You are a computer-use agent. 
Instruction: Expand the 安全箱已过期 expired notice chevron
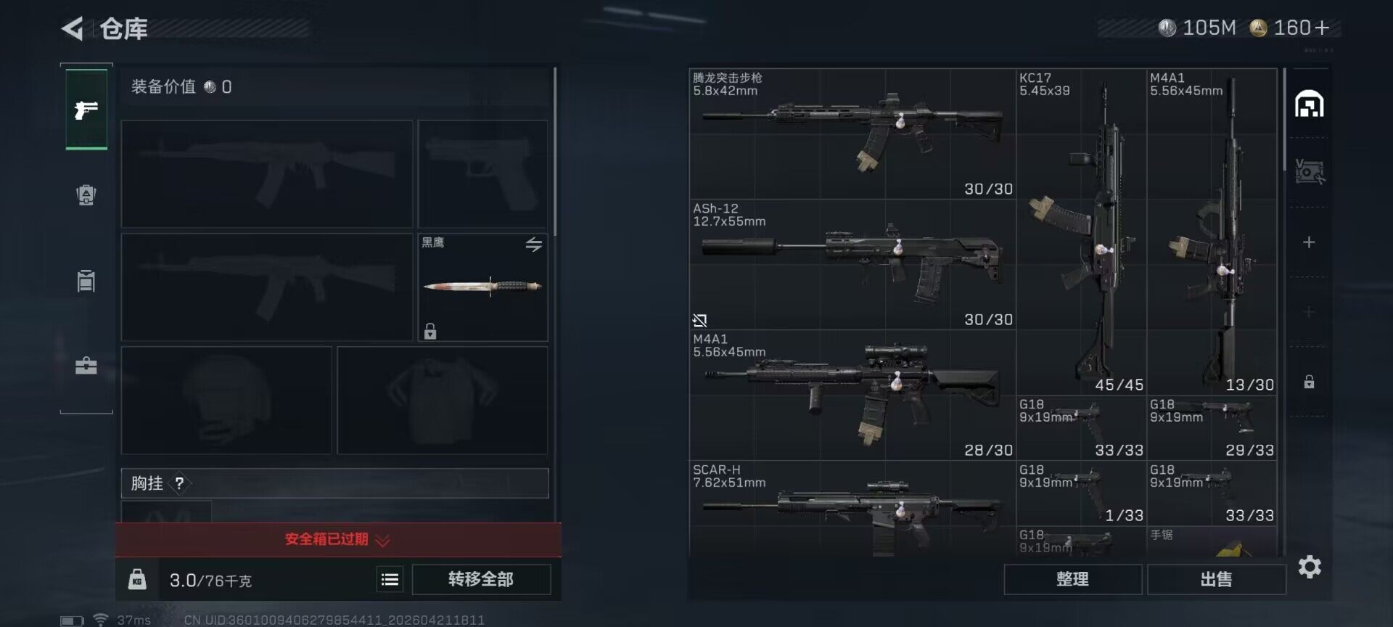383,541
